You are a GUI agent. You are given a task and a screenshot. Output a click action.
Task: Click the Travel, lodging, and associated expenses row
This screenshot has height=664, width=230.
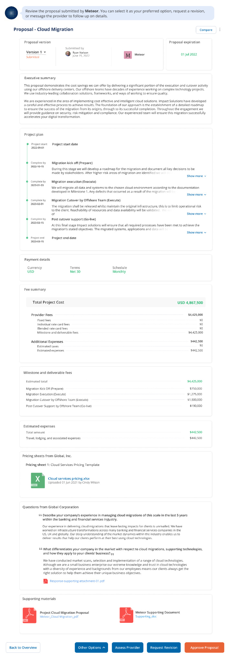[x=114, y=438]
